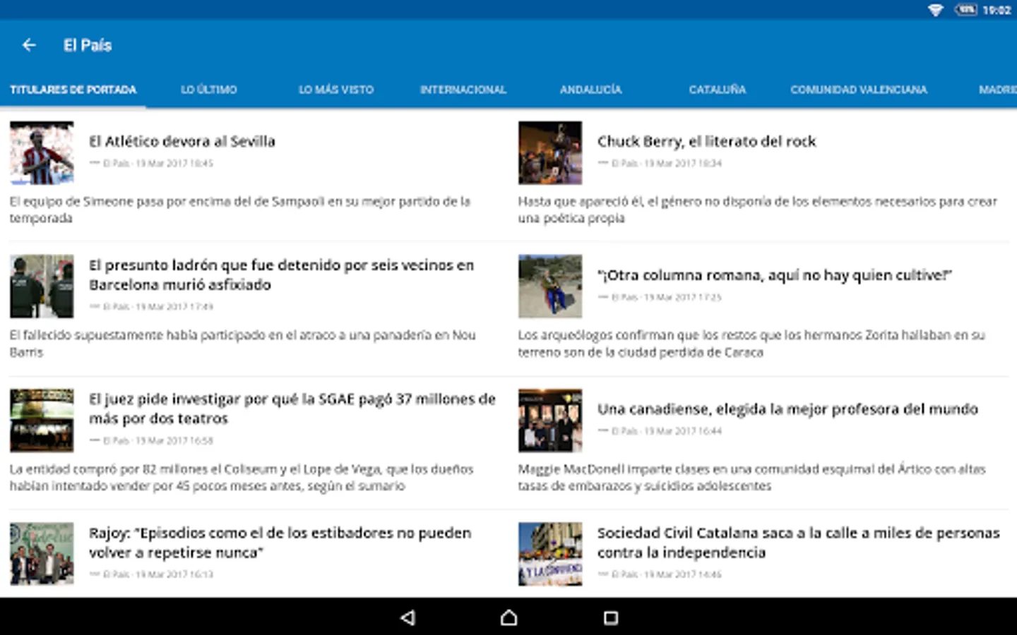Tap the Android recent apps button
Image resolution: width=1017 pixels, height=635 pixels.
[x=611, y=618]
